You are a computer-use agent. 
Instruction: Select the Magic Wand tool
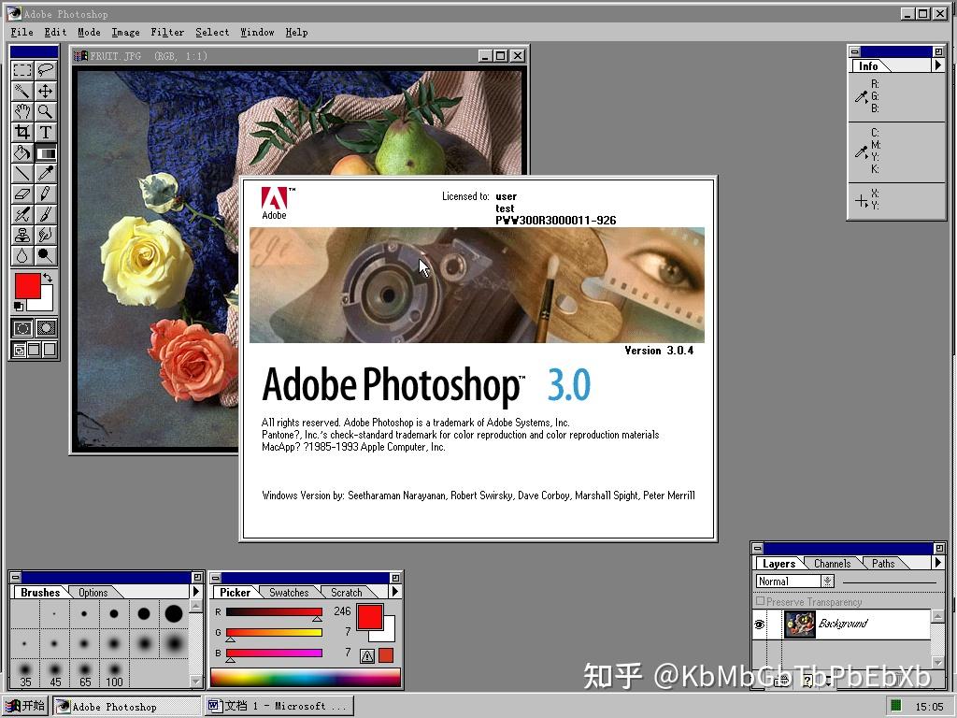(x=23, y=91)
